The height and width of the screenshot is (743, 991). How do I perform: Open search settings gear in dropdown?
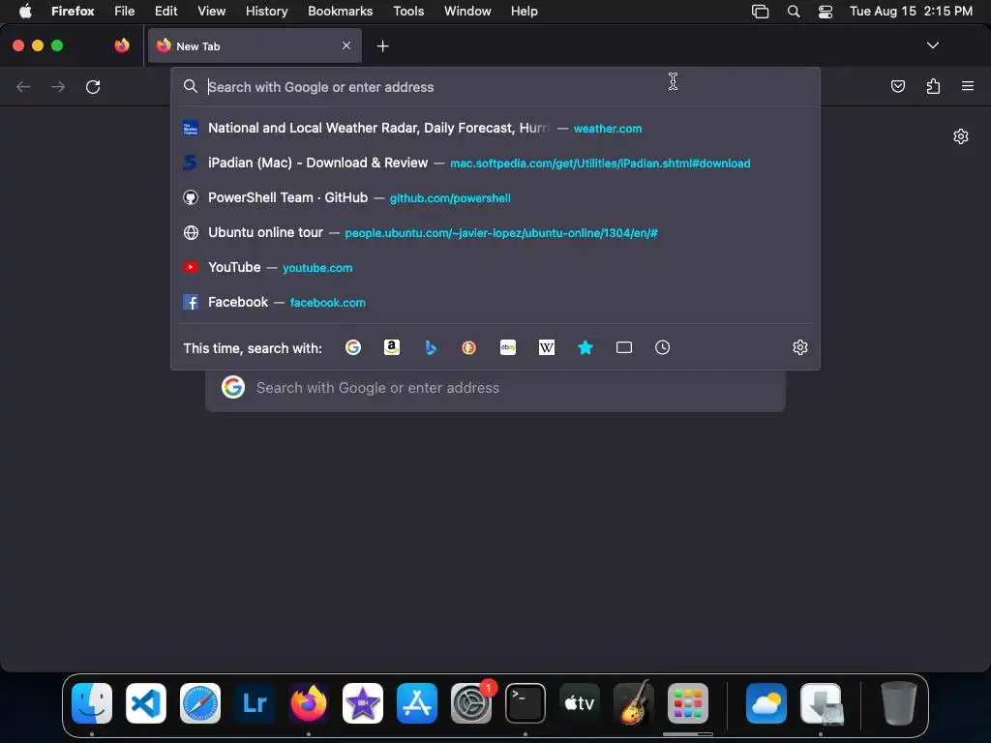(x=800, y=347)
